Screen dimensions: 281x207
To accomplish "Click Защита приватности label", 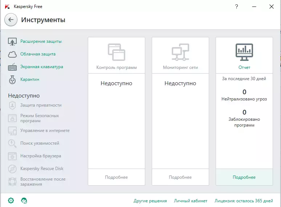I will coord(41,105).
